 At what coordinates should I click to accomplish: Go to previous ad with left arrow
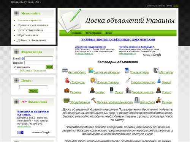pos(18,133)
